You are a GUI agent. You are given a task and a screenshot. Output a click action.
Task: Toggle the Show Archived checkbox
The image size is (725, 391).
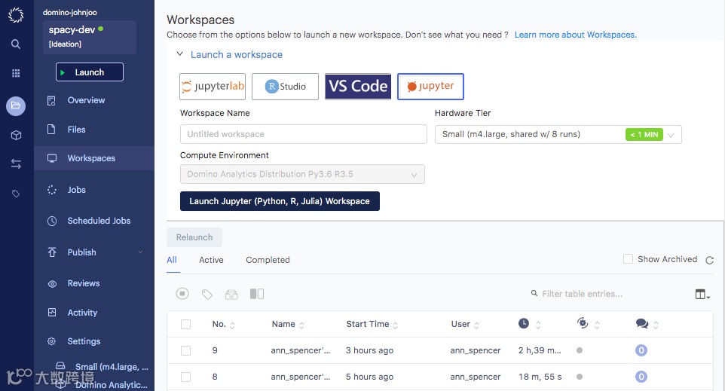pyautogui.click(x=628, y=259)
